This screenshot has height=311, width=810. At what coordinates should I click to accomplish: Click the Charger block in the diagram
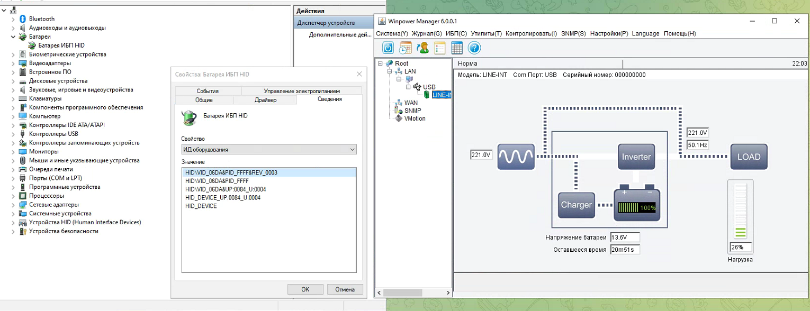click(576, 205)
